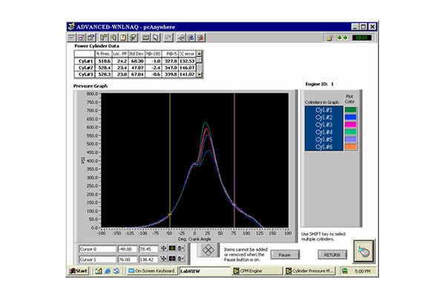This screenshot has width=445, height=296.
Task: Select Cyl.#4 in the cylinders list
Action: click(324, 132)
